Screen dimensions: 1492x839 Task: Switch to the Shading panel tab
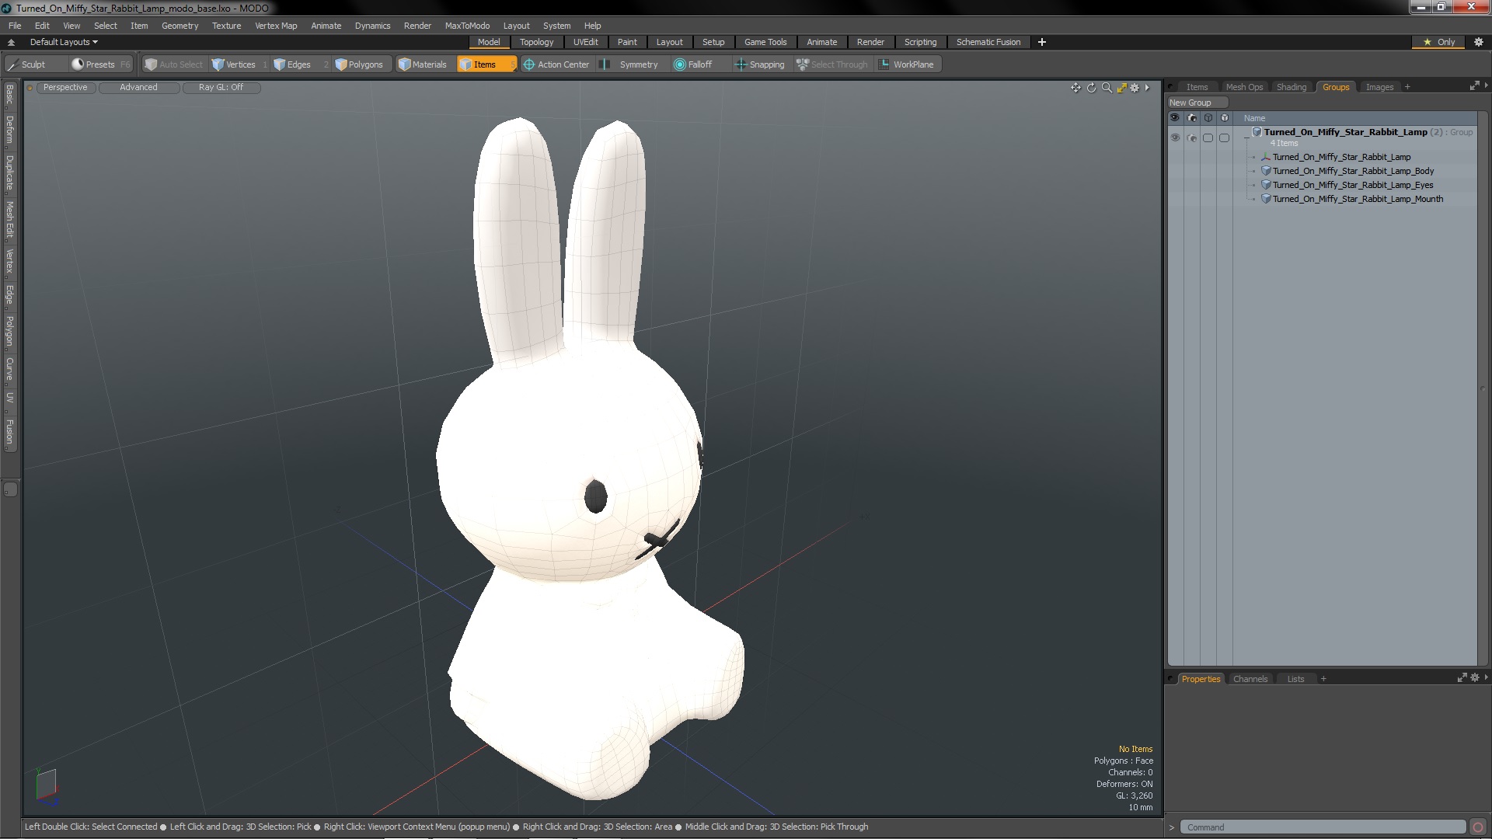pos(1292,87)
